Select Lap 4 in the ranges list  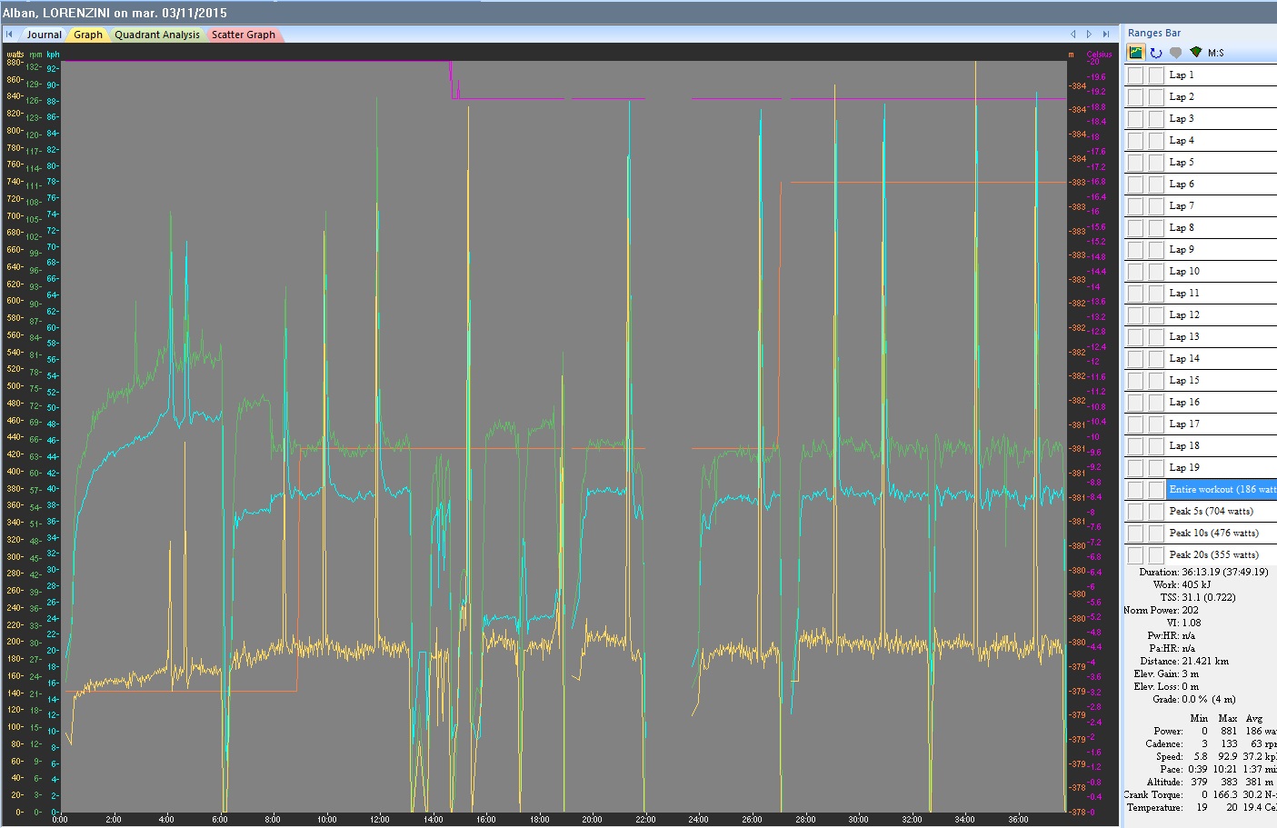[1222, 140]
